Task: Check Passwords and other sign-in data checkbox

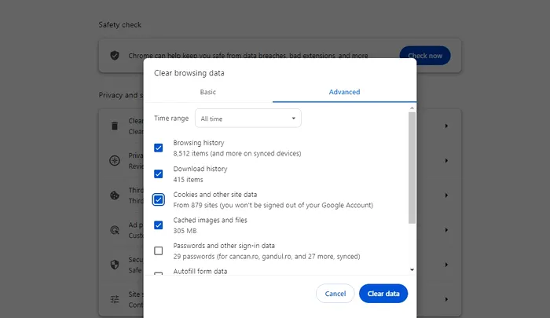Action: coord(159,250)
